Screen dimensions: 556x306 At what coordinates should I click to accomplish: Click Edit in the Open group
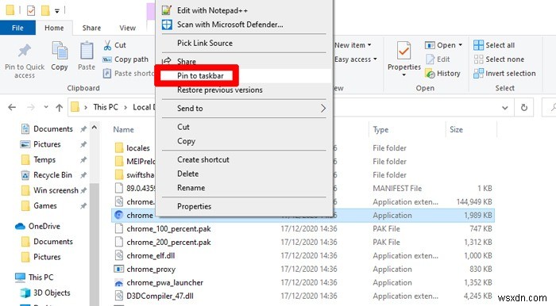click(x=438, y=59)
